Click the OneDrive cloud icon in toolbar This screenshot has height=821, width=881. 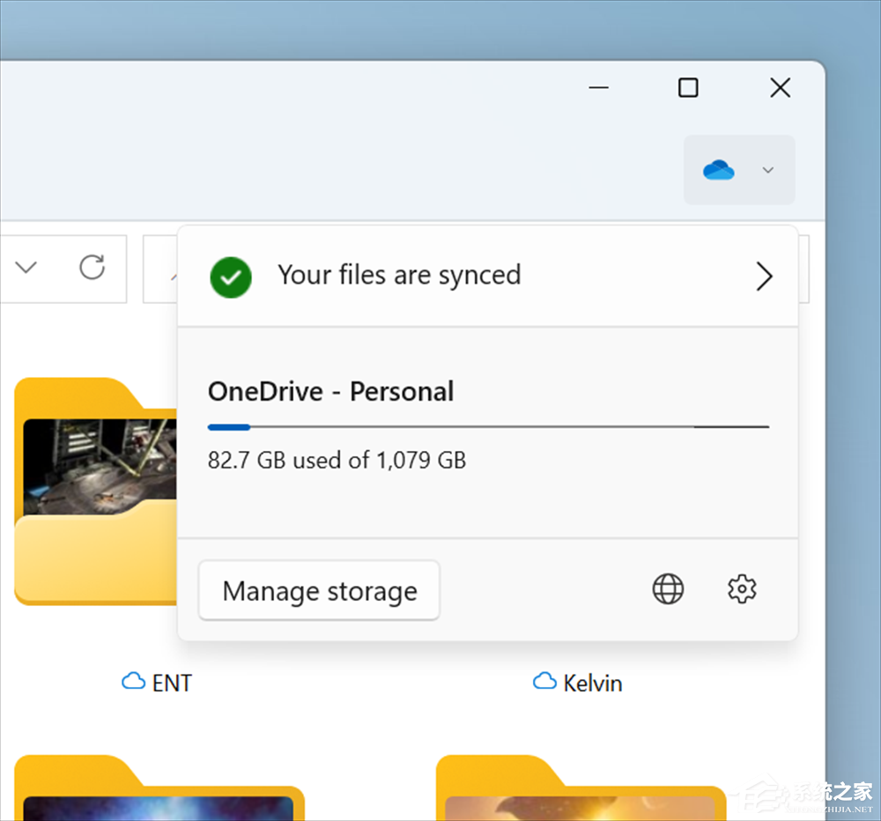click(719, 170)
